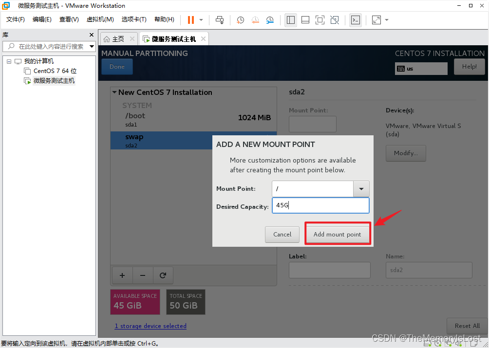Open the snapshot manager icon
Screen dimensions: 489x348
click(x=270, y=20)
